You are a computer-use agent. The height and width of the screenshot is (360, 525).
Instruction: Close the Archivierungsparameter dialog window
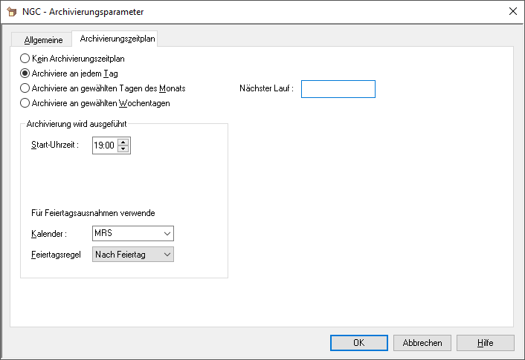pyautogui.click(x=512, y=12)
